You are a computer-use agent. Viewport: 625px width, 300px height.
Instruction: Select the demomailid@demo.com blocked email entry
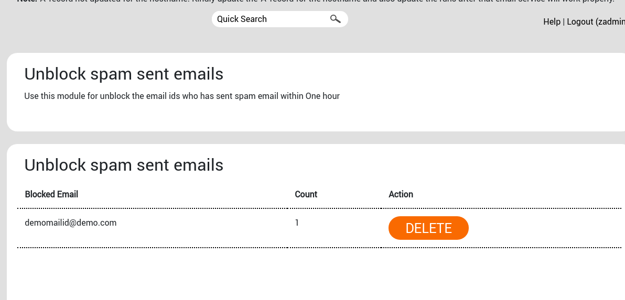click(x=71, y=223)
